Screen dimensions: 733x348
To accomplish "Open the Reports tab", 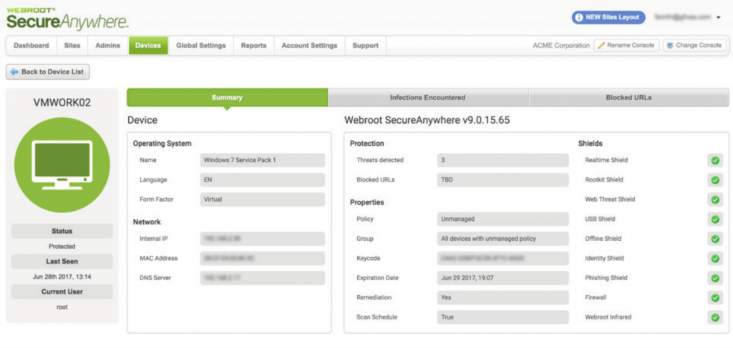I will tap(254, 46).
